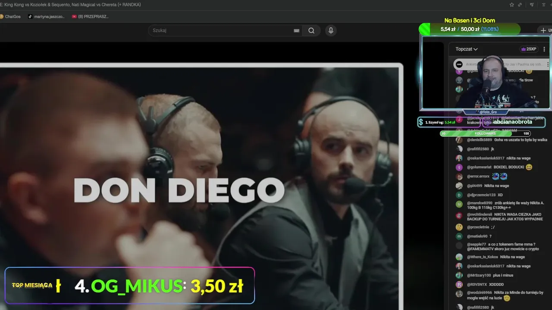Image resolution: width=552 pixels, height=310 pixels.
Task: Click avatar of @aapple77
Action: [459, 246]
